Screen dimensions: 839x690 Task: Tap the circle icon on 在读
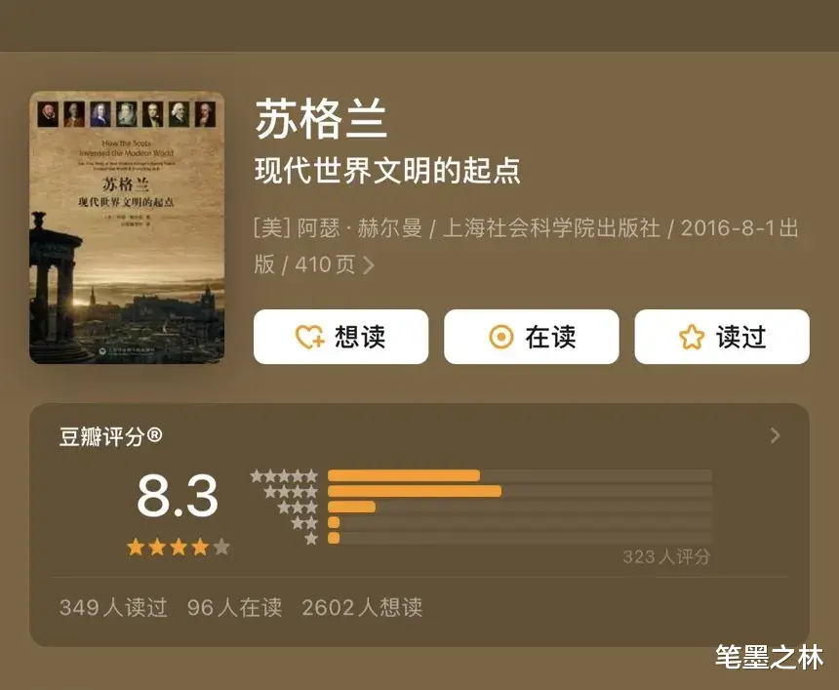[x=501, y=338]
